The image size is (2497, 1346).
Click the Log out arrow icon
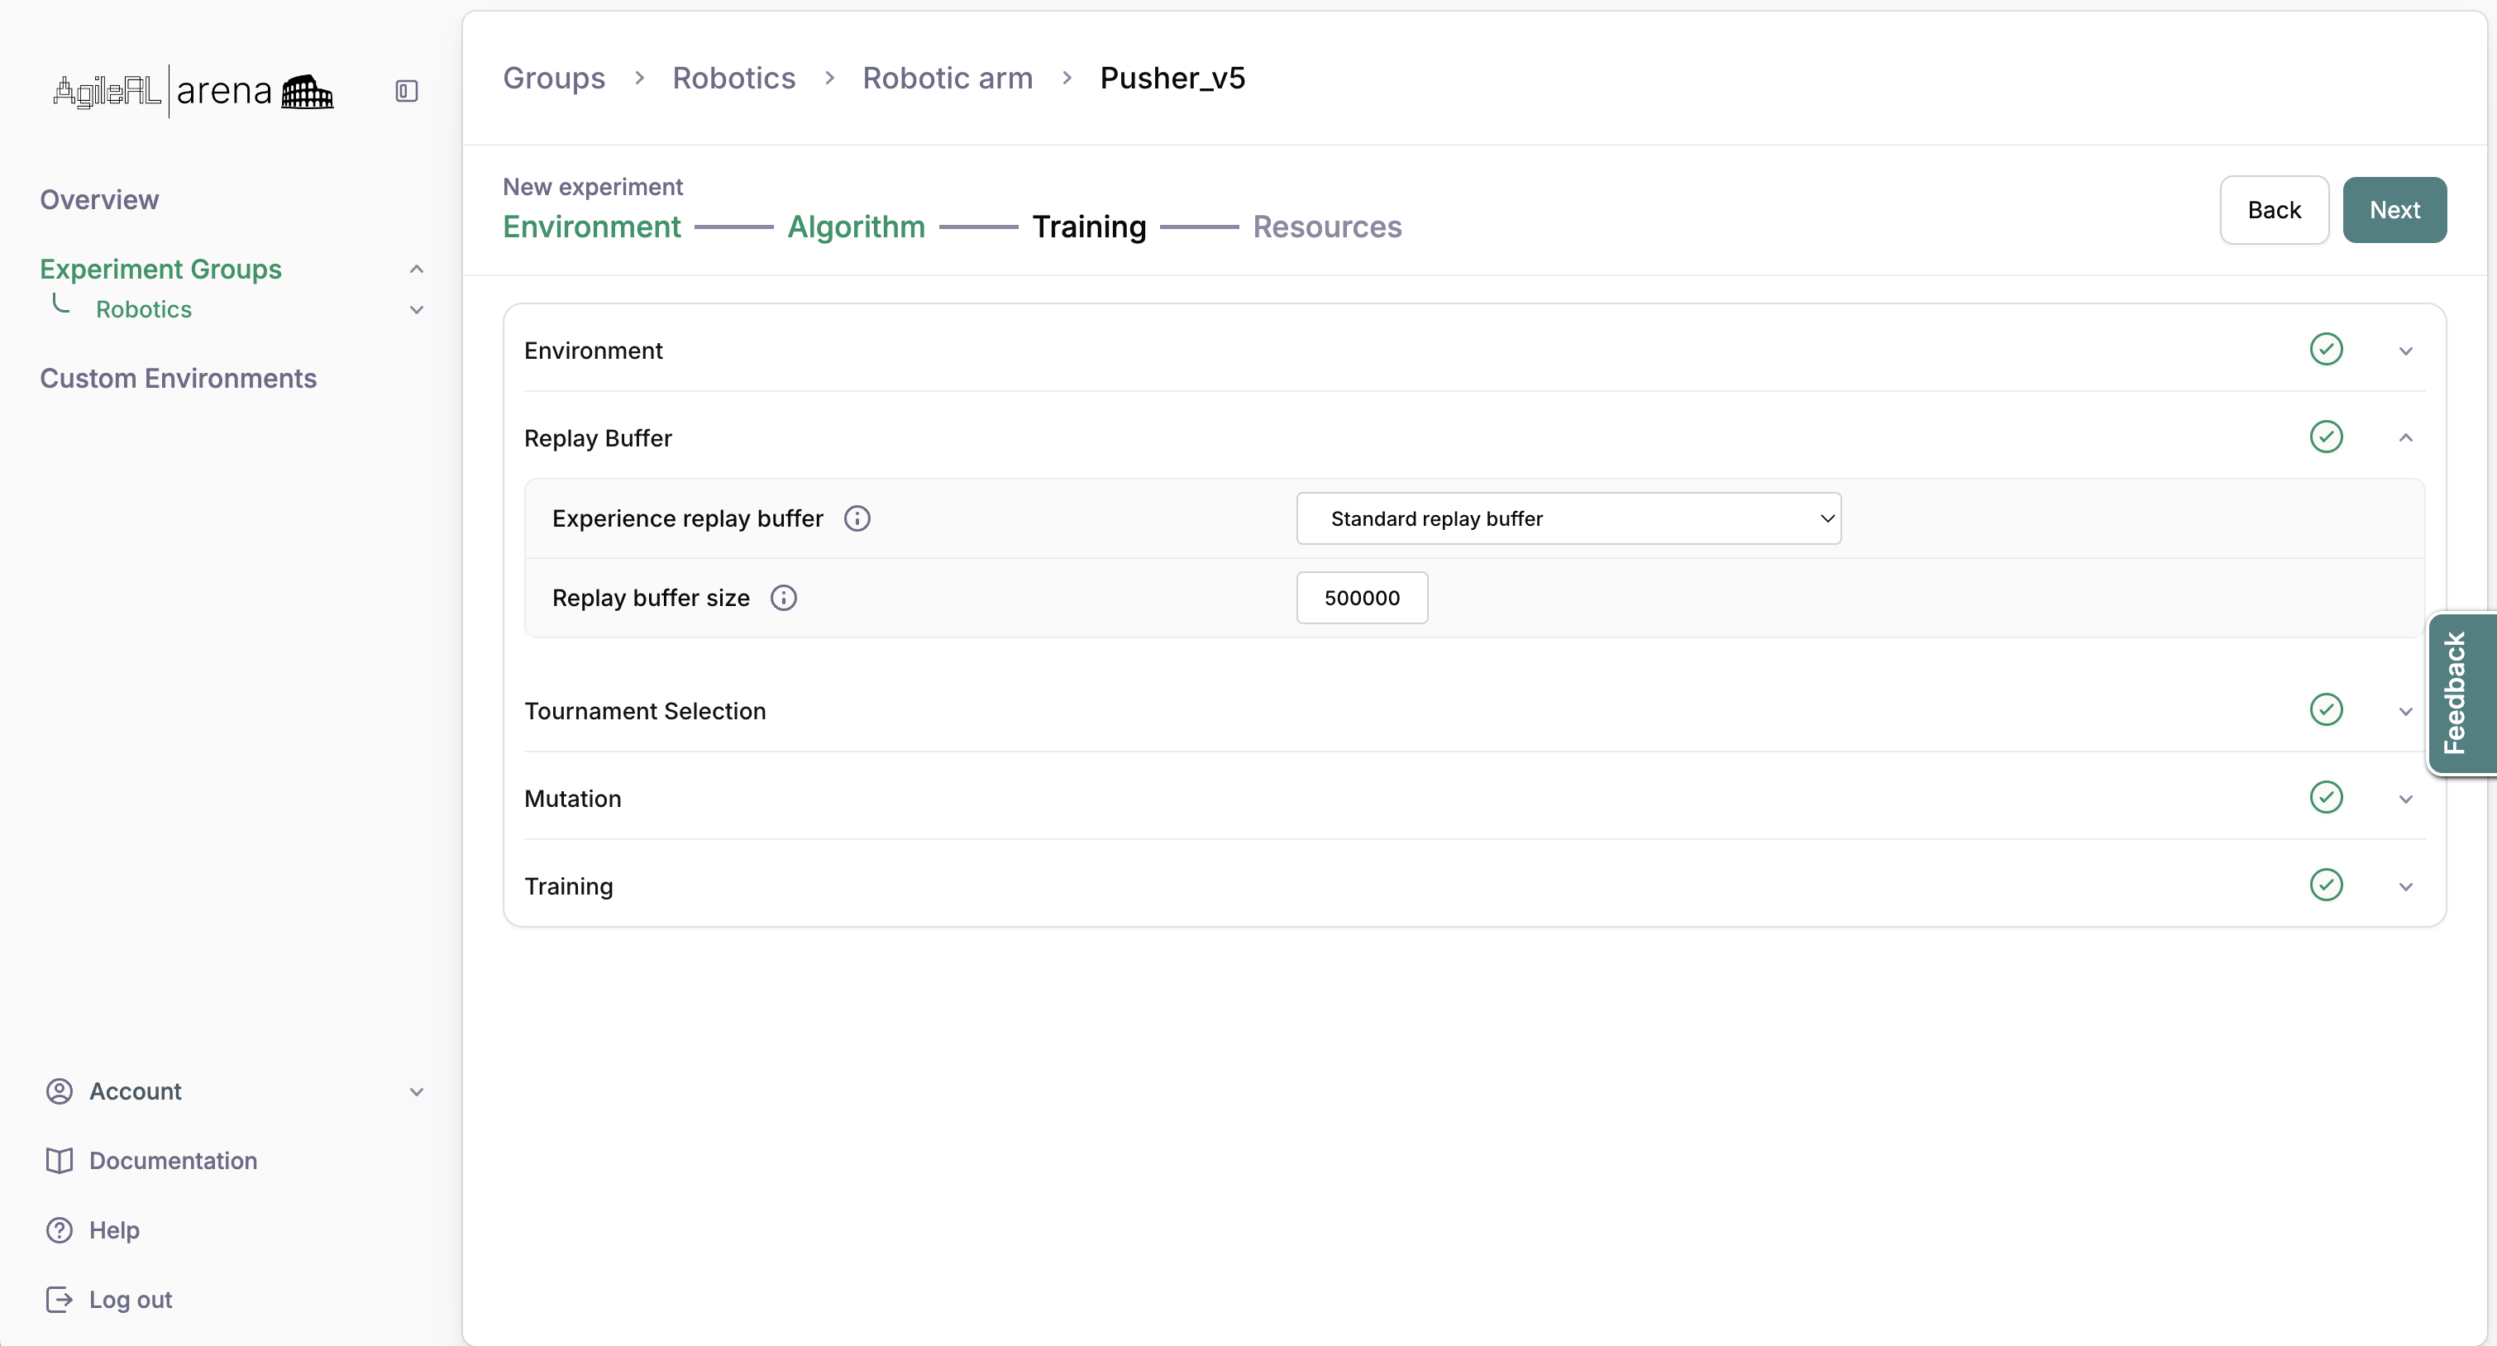coord(60,1300)
